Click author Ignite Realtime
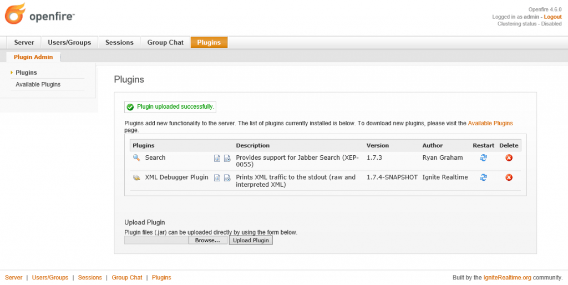Viewport: 568px width, 285px height. coord(445,177)
